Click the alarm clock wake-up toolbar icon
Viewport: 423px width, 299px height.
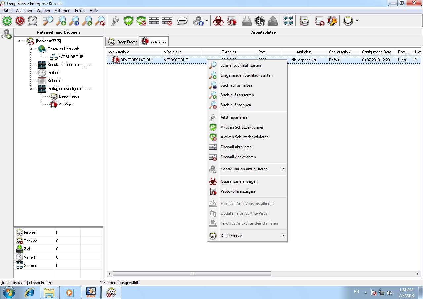(33, 21)
